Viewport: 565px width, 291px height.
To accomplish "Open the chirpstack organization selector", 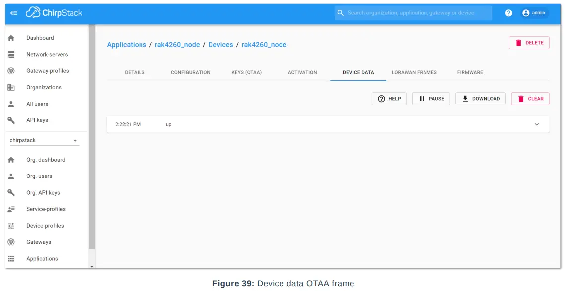I will (45, 140).
